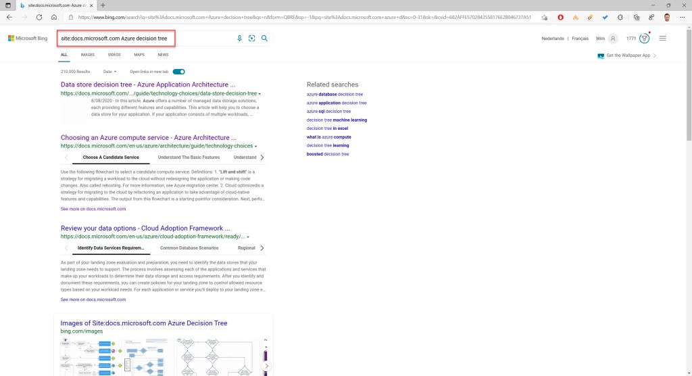692x376 pixels.
Task: Click the magnifying glass search icon
Action: pyautogui.click(x=264, y=39)
